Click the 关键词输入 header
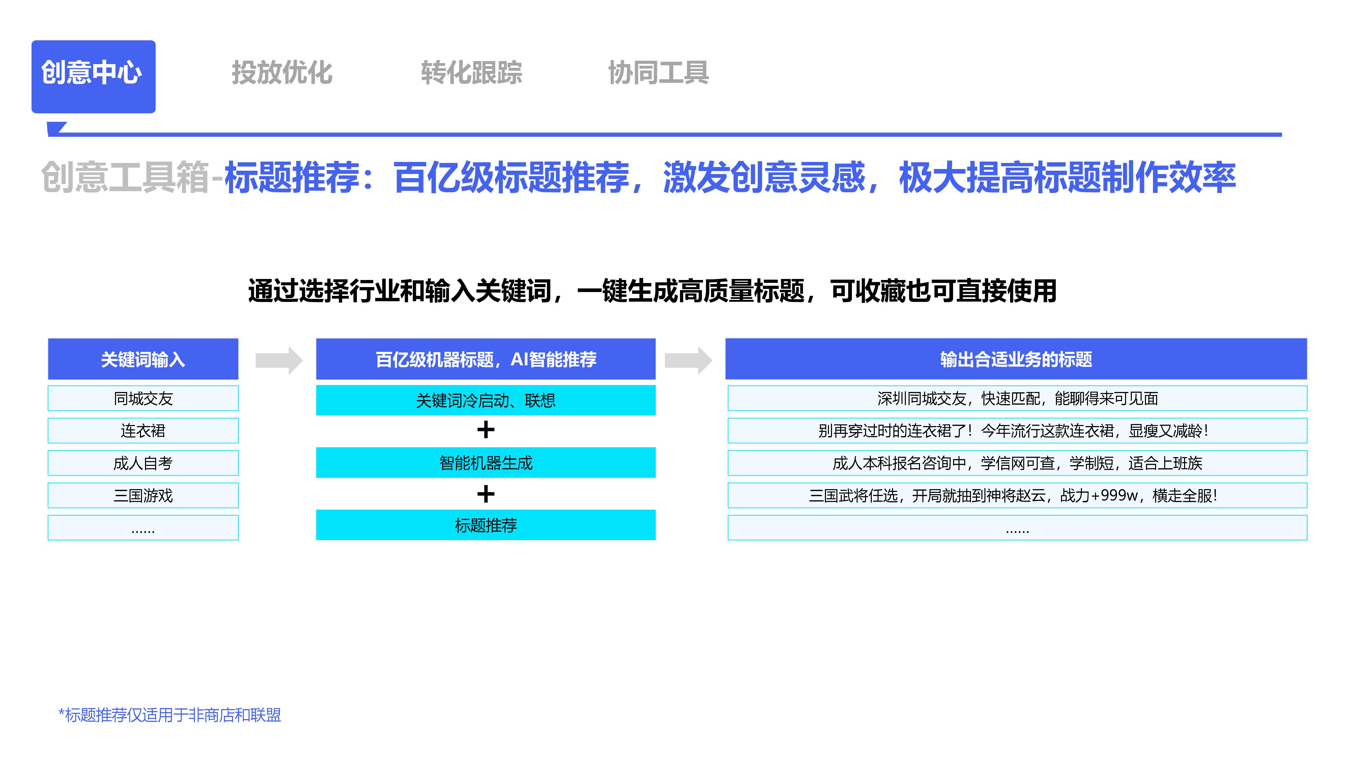This screenshot has width=1349, height=759. point(143,359)
